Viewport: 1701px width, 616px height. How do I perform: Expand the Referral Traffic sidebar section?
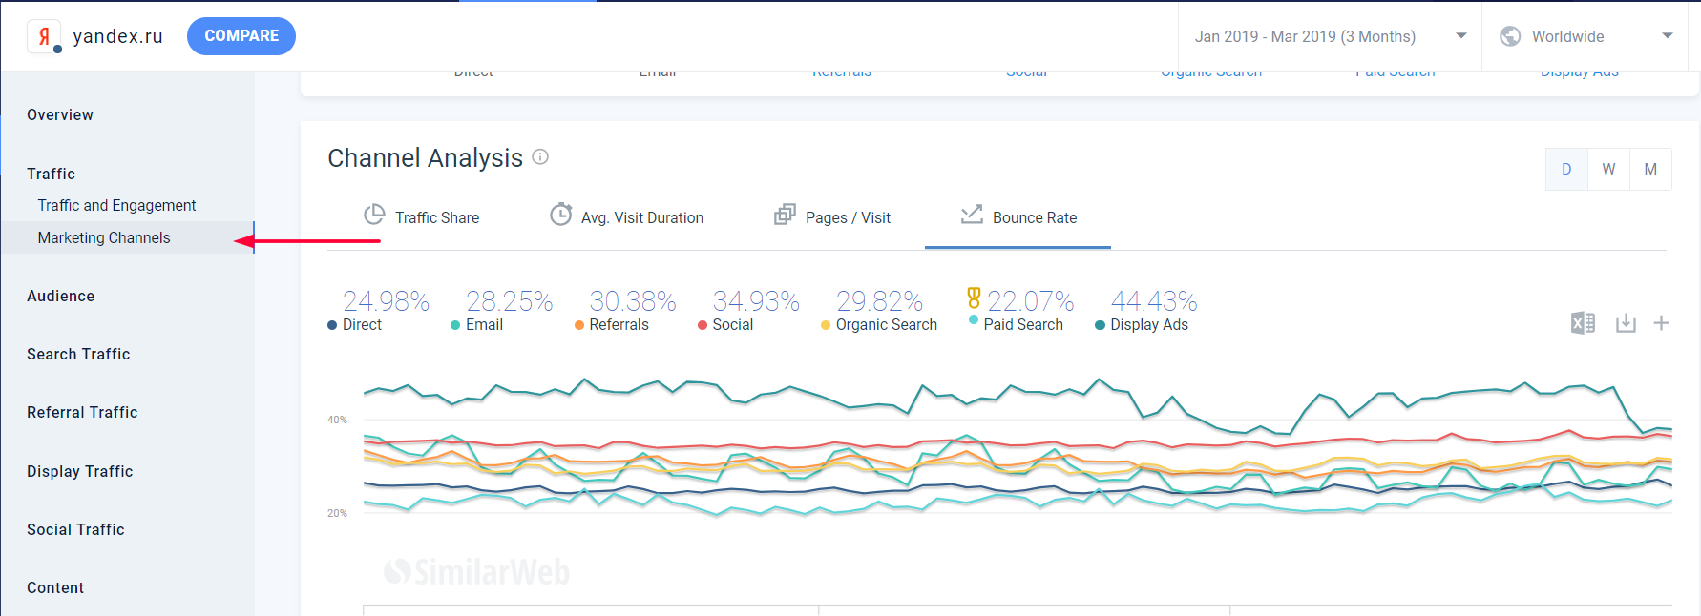(82, 413)
